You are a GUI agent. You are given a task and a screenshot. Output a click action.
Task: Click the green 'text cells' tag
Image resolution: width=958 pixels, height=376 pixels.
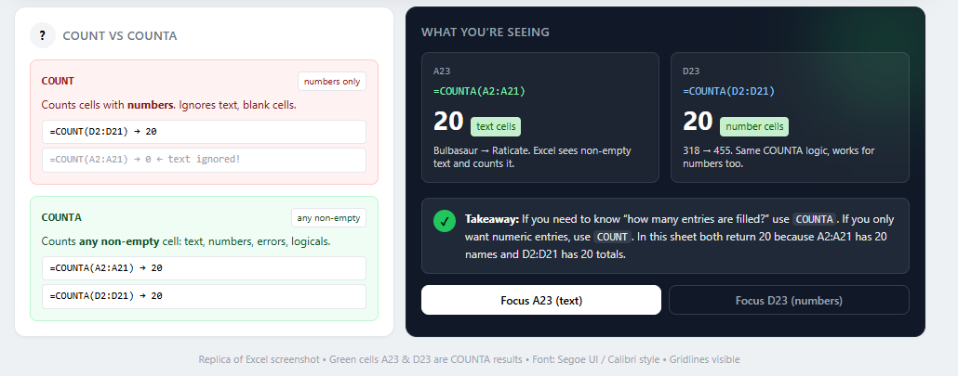(496, 127)
